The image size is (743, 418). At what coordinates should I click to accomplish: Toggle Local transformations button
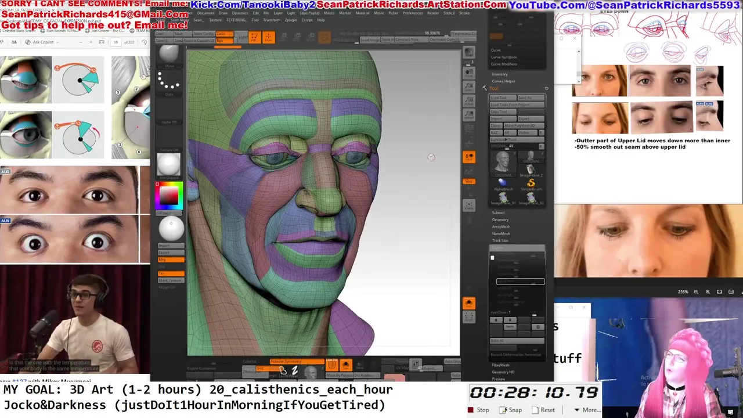[468, 156]
